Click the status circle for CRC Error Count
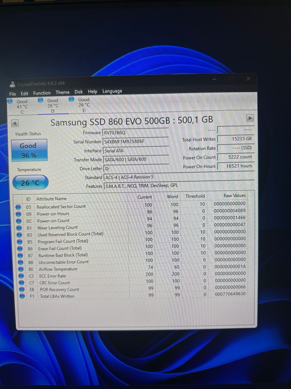The width and height of the screenshot is (291, 389). 22,283
